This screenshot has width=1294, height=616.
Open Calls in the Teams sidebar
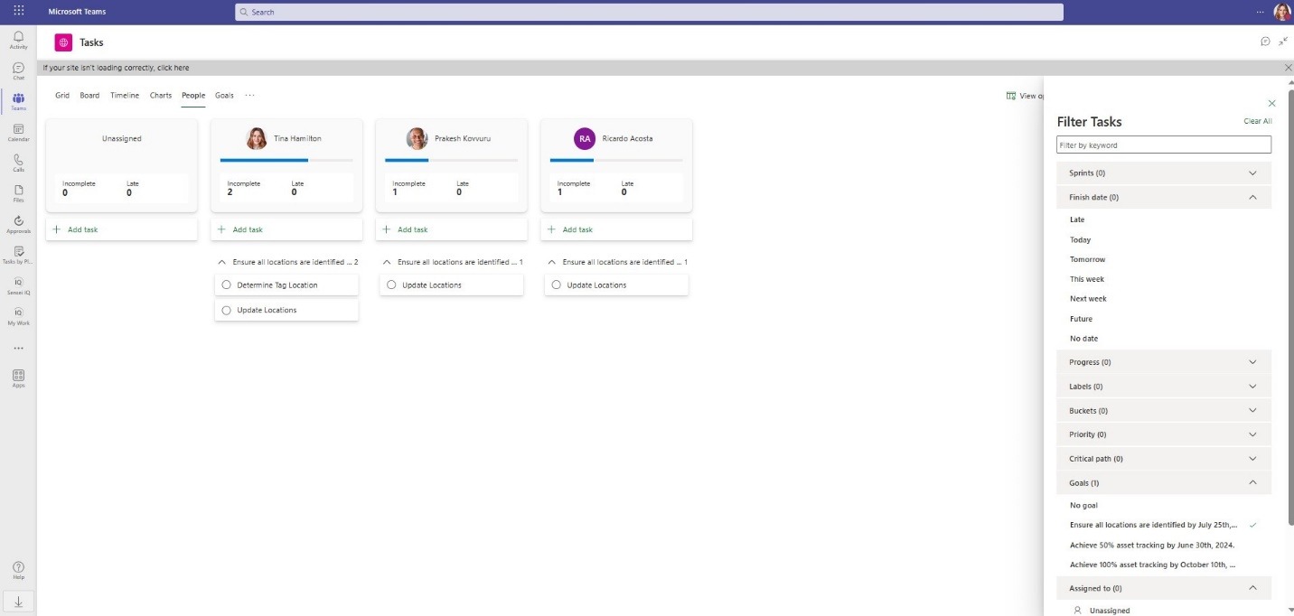18,163
